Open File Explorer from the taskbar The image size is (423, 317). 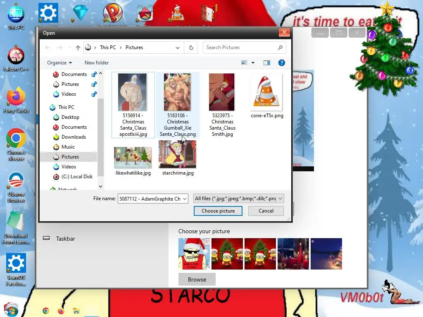point(76,311)
